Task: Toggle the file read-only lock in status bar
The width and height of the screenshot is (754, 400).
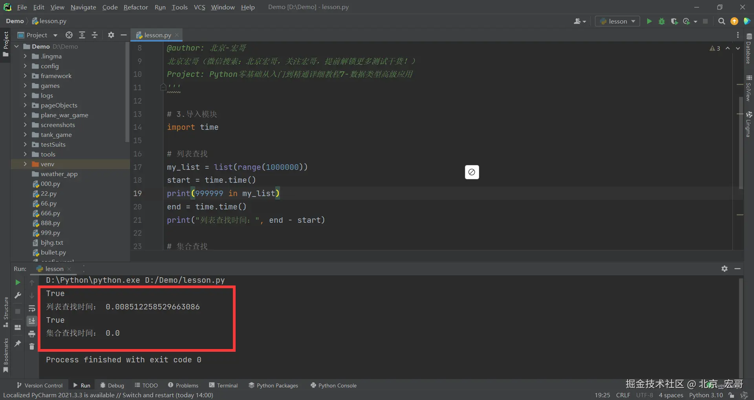Action: (x=731, y=395)
